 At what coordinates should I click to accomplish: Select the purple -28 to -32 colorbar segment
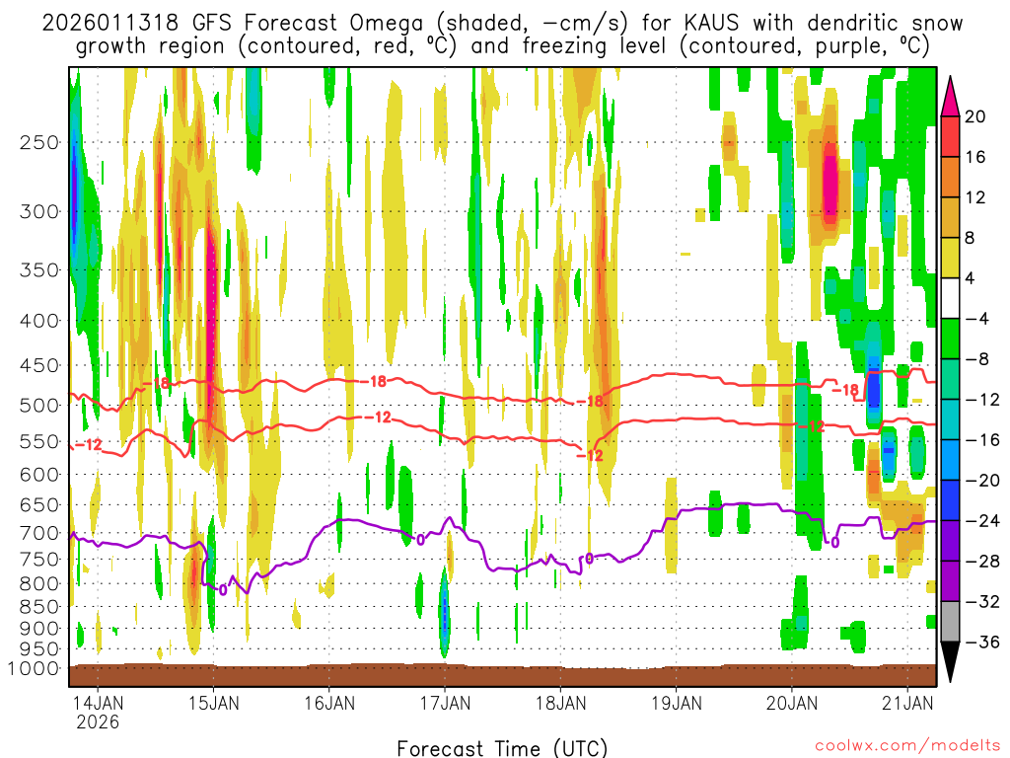pos(950,581)
